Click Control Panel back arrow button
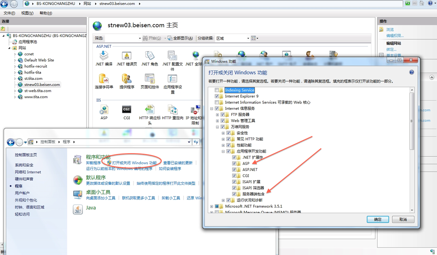The image size is (437, 255). (x=11, y=142)
